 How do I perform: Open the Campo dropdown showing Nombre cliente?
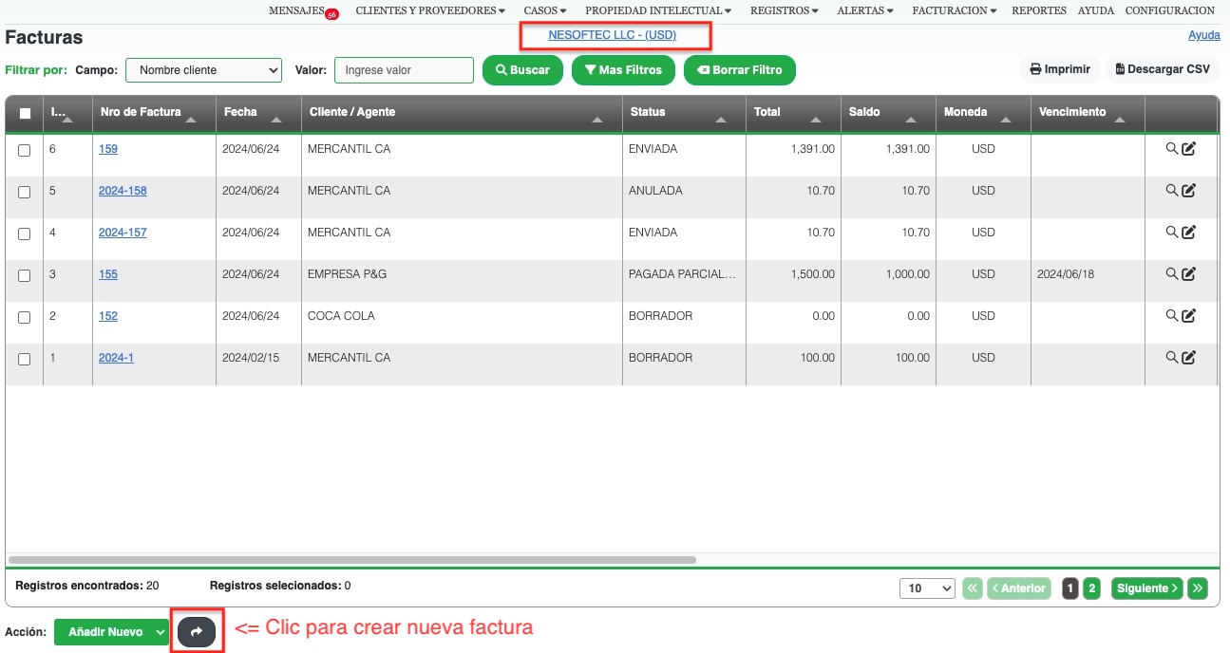coord(203,69)
